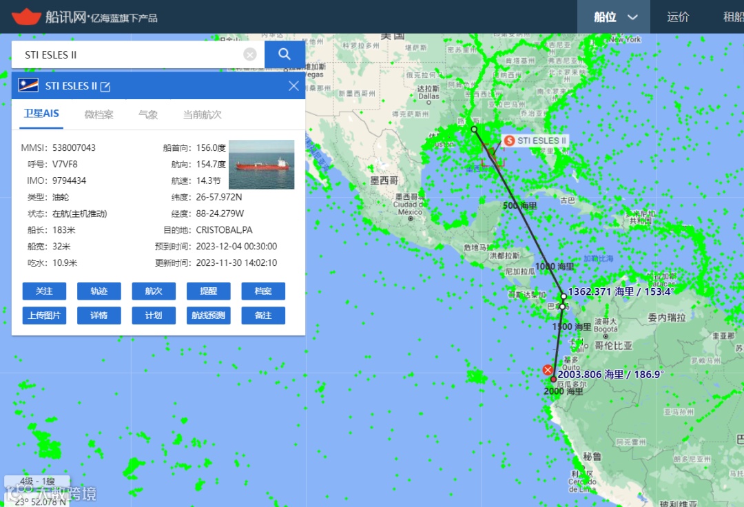The image size is (744, 507).
Task: Click the route start point near Houston
Action: pyautogui.click(x=474, y=129)
